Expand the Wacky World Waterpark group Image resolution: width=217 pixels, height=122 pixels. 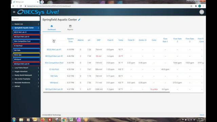(x=13, y=75)
